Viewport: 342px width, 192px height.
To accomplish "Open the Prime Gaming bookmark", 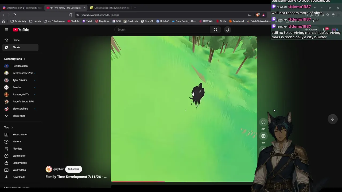I will point(184,21).
